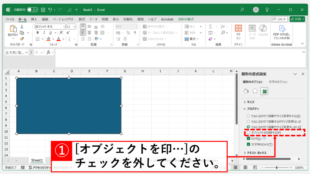
Task: Select the Fill & Line bucket icon
Action: (x=246, y=91)
